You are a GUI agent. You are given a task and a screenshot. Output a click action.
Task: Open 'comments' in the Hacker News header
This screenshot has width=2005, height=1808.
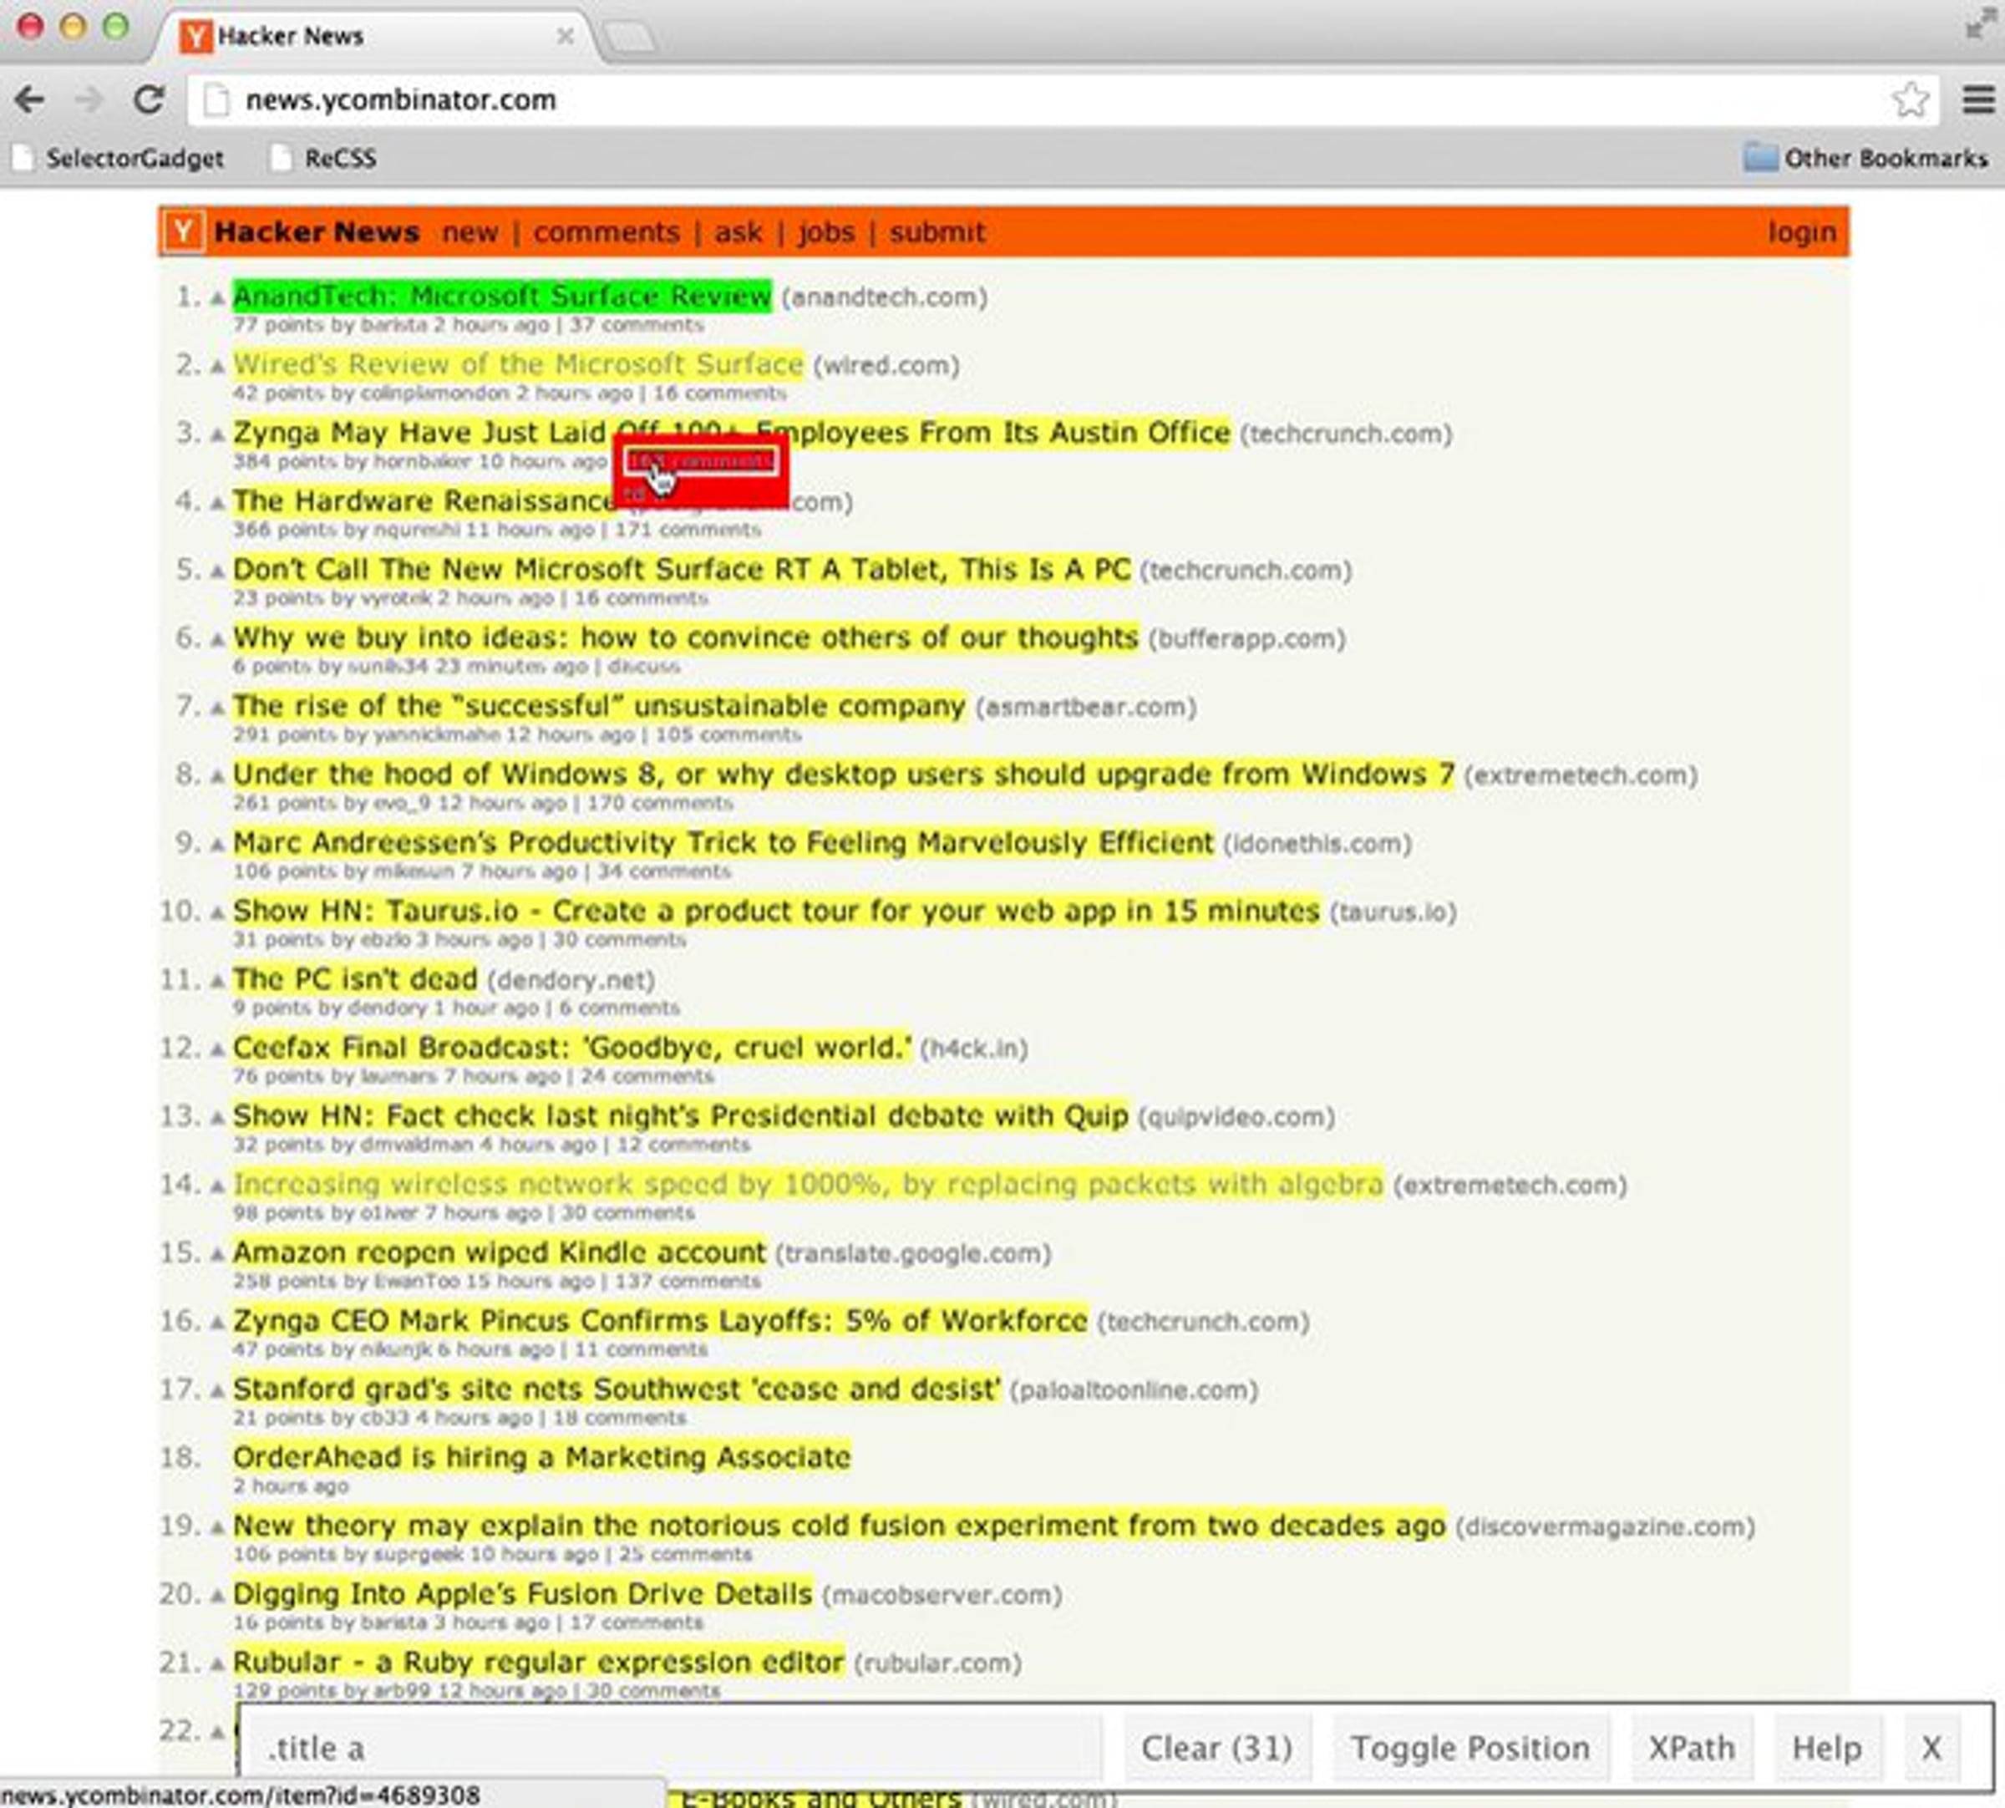pyautogui.click(x=606, y=232)
